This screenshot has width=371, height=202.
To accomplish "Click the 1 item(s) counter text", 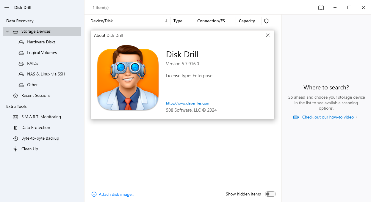I will pos(101,8).
